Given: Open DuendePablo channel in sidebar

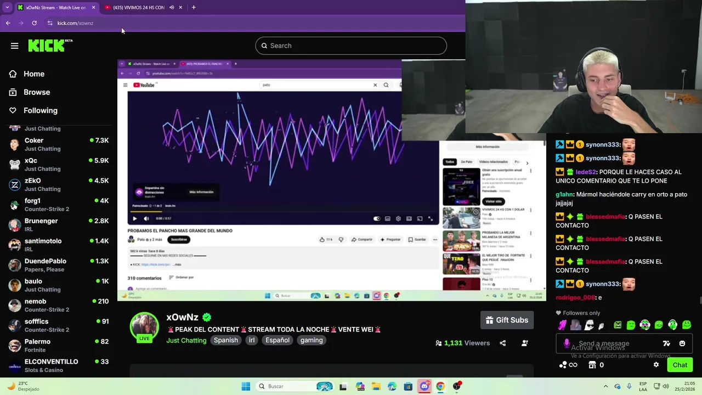Looking at the screenshot, I should [x=59, y=265].
